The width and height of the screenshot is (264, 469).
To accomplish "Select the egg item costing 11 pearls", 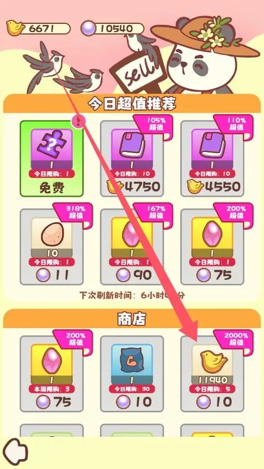I will click(x=52, y=247).
